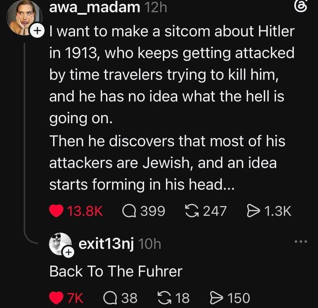Open the 'Back To The Fuhrer' reply
The height and width of the screenshot is (308, 318).
click(x=116, y=271)
